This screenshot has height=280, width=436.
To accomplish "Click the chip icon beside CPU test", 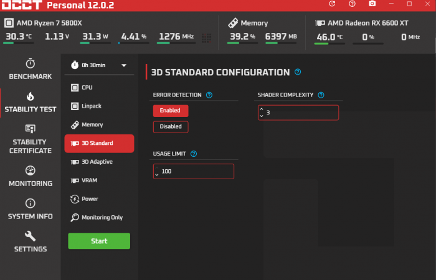I will point(75,88).
